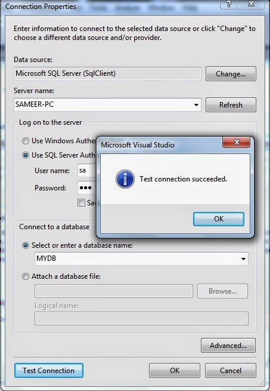Image resolution: width=270 pixels, height=391 pixels.
Task: Click the Attach a database file path box
Action: (114, 291)
